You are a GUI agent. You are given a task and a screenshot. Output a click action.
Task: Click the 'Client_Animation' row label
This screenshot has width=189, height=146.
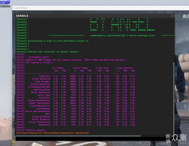[41, 117]
